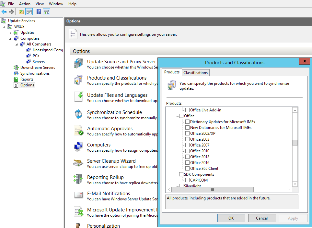Switch to the Classifications tab
312x228 pixels.
(x=195, y=73)
